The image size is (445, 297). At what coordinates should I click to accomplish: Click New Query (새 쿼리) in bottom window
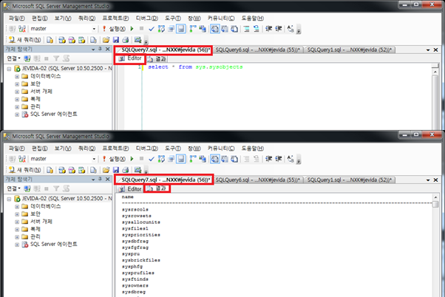pyautogui.click(x=24, y=170)
